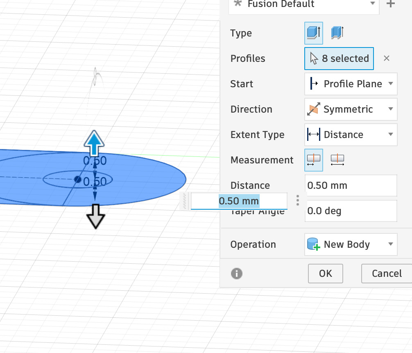Screen dimensions: 412x353
Task: Confirm the extrude with OK
Action: [x=325, y=274]
